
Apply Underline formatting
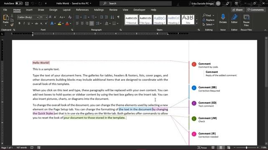pyautogui.click(x=28, y=23)
